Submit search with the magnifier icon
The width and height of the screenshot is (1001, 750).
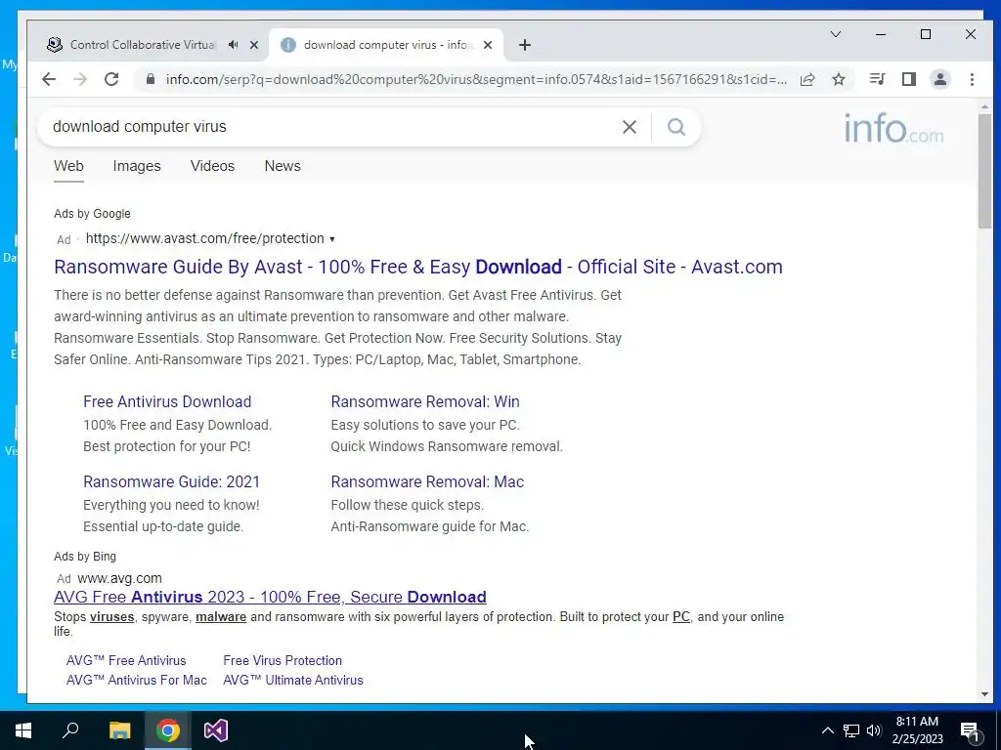[x=676, y=127]
